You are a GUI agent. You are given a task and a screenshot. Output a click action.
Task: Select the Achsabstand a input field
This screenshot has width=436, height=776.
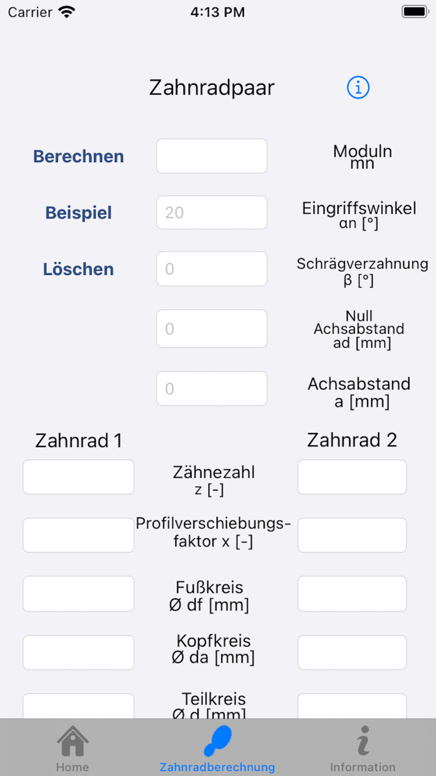[212, 388]
